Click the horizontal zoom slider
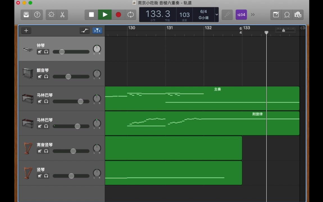This screenshot has width=323, height=202. [285, 31]
